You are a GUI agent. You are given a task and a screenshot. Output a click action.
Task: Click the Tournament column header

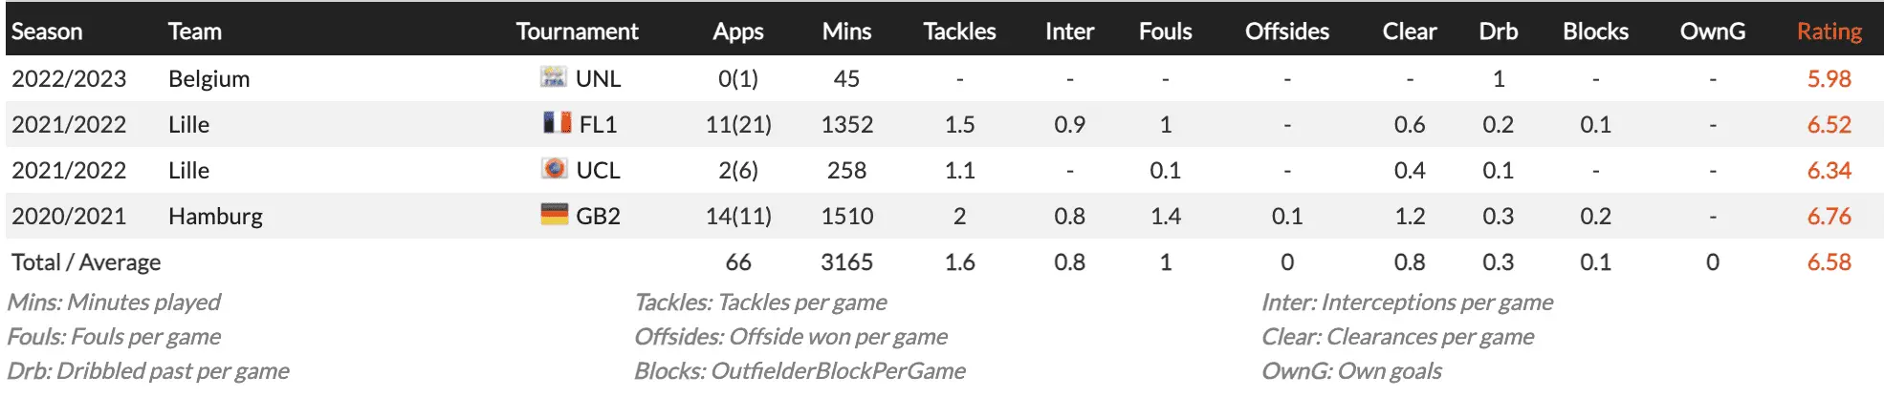pyautogui.click(x=577, y=31)
